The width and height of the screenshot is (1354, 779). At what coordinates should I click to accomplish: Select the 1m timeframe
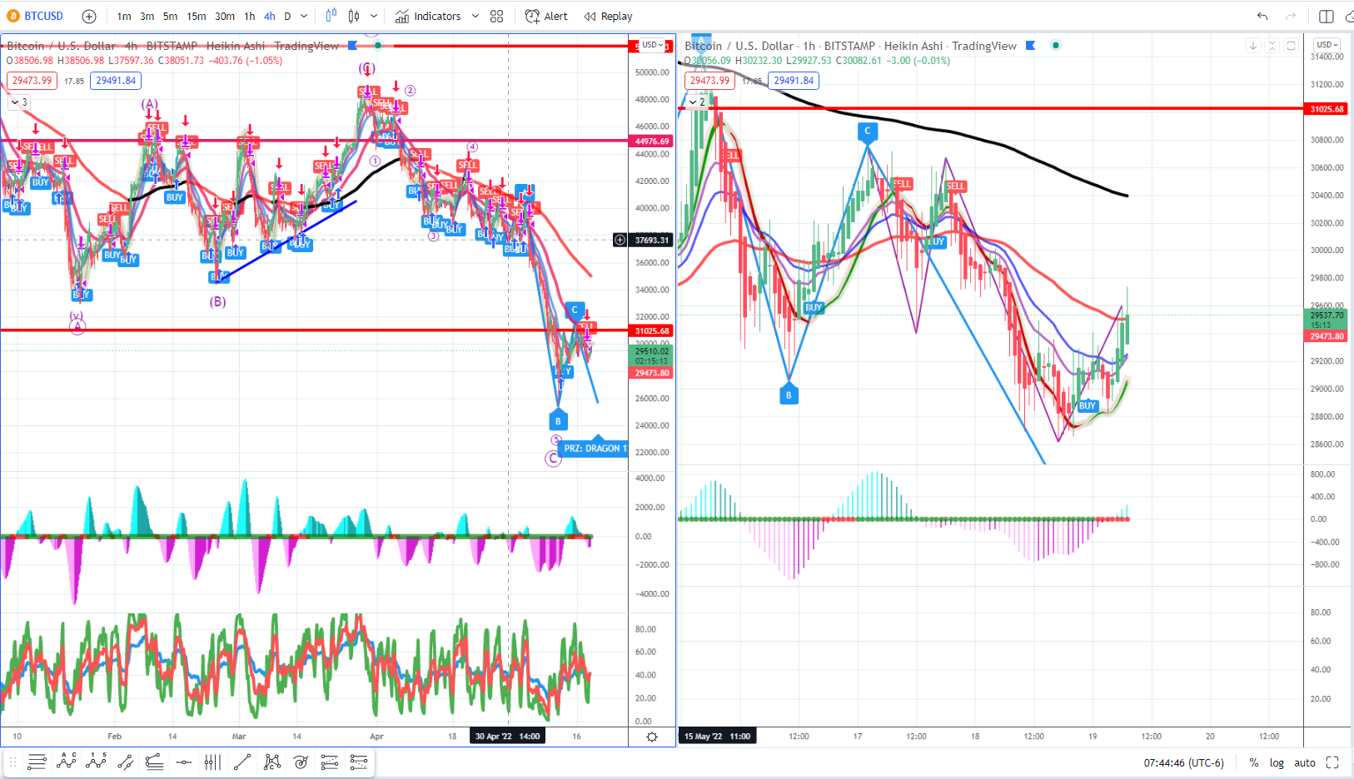[x=124, y=16]
